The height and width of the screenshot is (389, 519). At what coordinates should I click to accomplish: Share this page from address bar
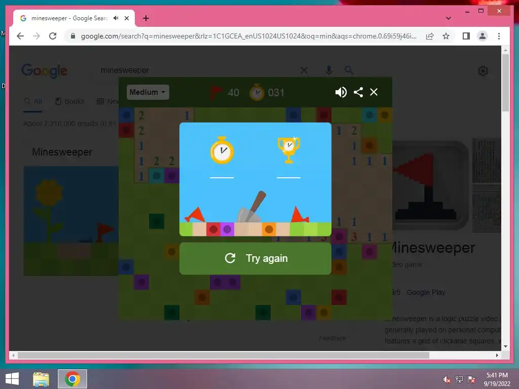[x=430, y=36]
